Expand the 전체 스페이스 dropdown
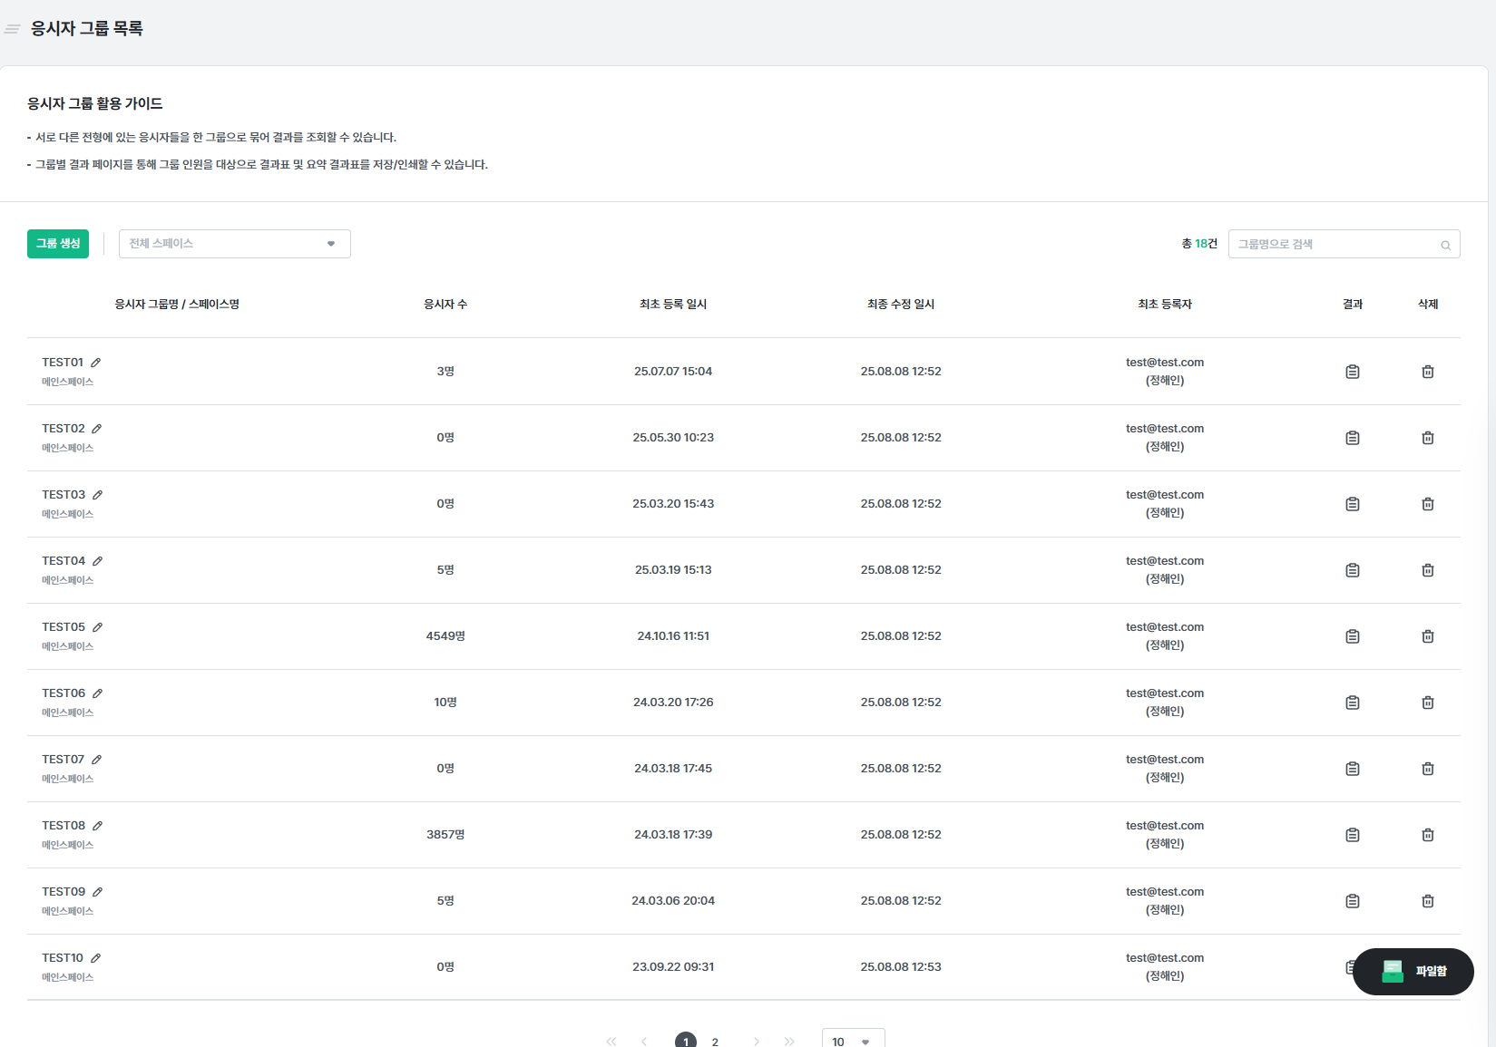 point(234,244)
